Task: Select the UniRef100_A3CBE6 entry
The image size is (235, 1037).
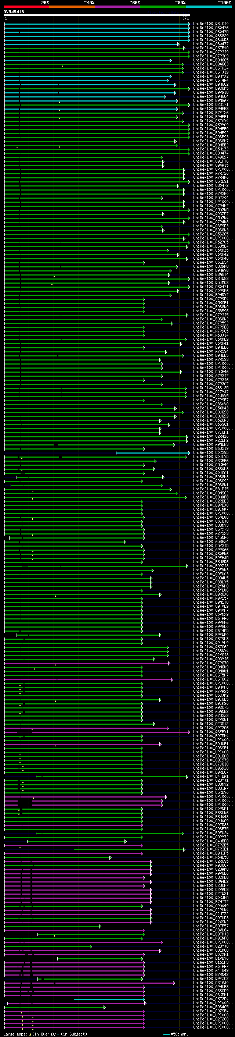Action: (211, 461)
